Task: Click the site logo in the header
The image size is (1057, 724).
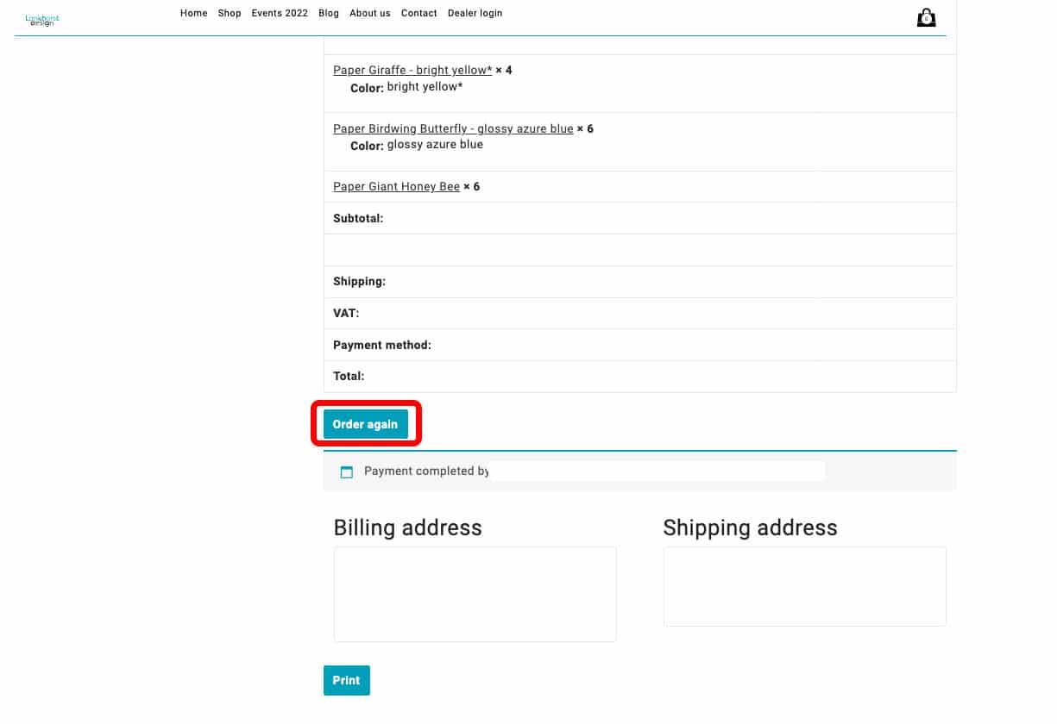Action: 42,20
